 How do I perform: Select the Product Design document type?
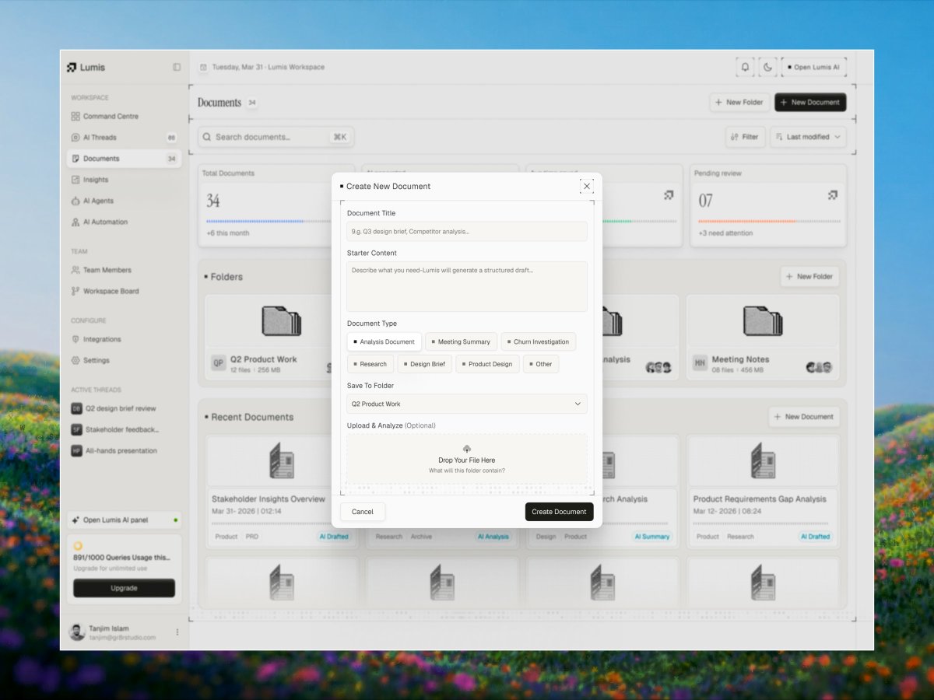(488, 364)
